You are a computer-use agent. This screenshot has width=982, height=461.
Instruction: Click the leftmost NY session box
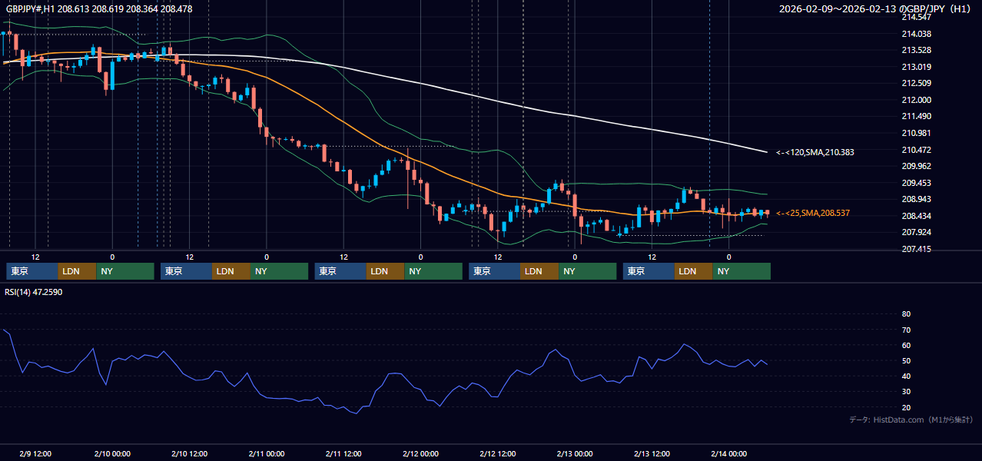(x=125, y=271)
